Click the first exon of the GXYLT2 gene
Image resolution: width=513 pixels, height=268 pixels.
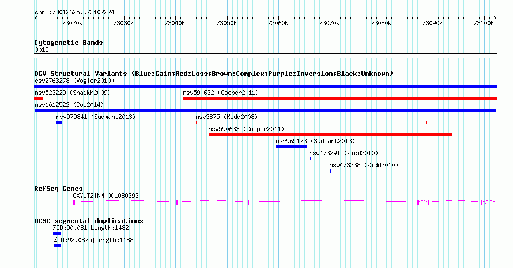coord(74,202)
